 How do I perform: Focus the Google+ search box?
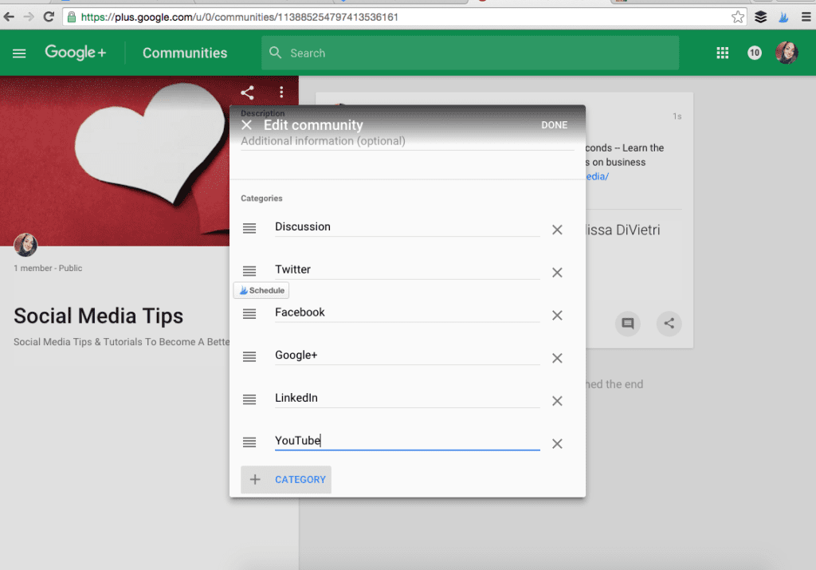(470, 53)
